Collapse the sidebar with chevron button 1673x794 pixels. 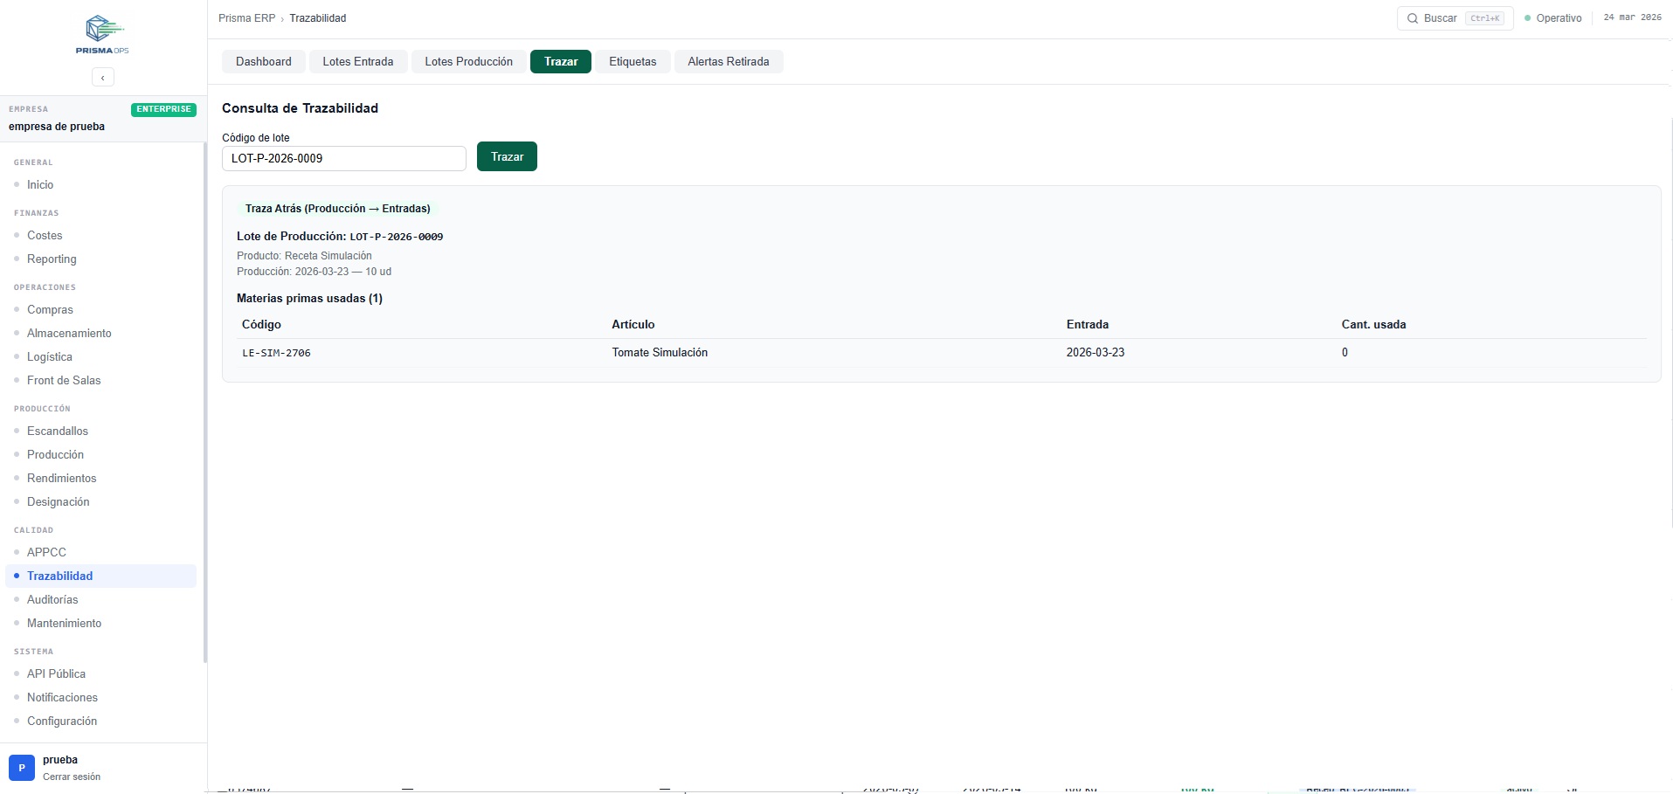(x=103, y=78)
